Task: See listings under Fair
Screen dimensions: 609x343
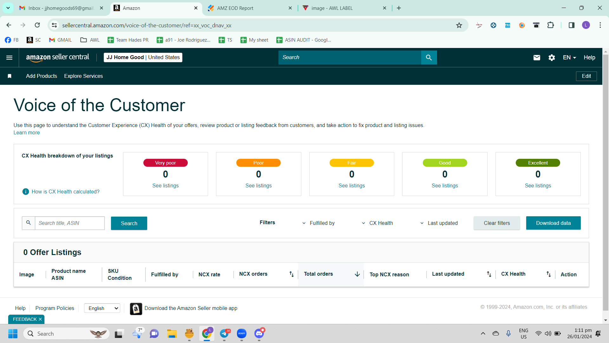Action: (352, 186)
